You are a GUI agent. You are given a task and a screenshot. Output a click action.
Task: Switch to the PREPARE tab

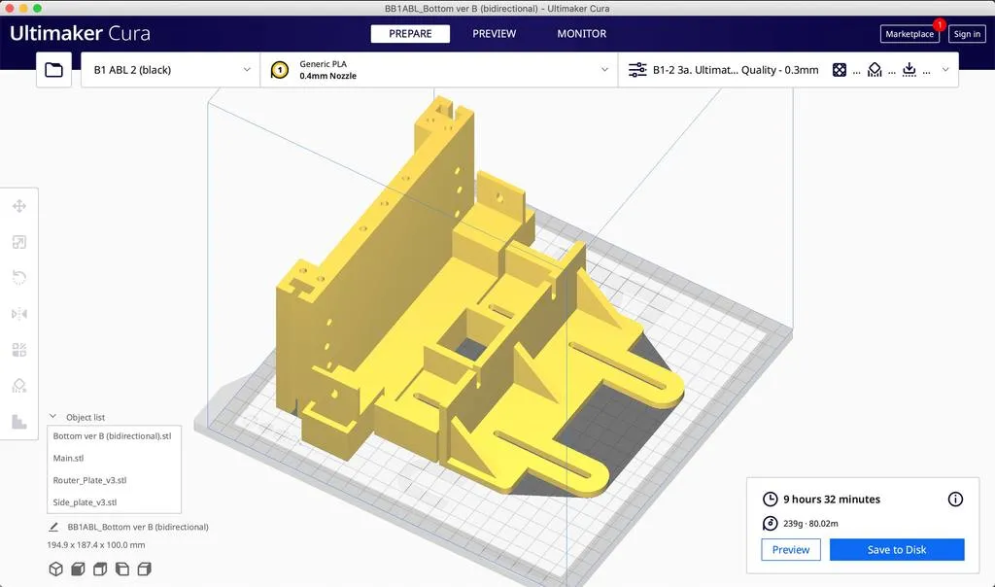(x=411, y=34)
